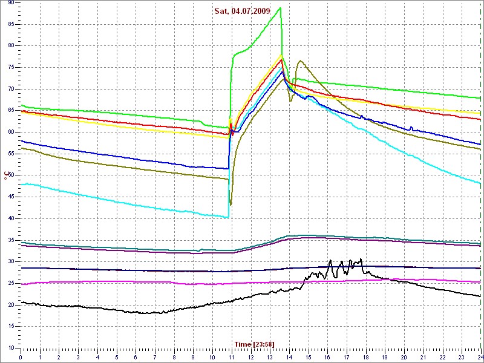Select the 55 value on temperature axis
The height and width of the screenshot is (363, 484).
(11, 154)
